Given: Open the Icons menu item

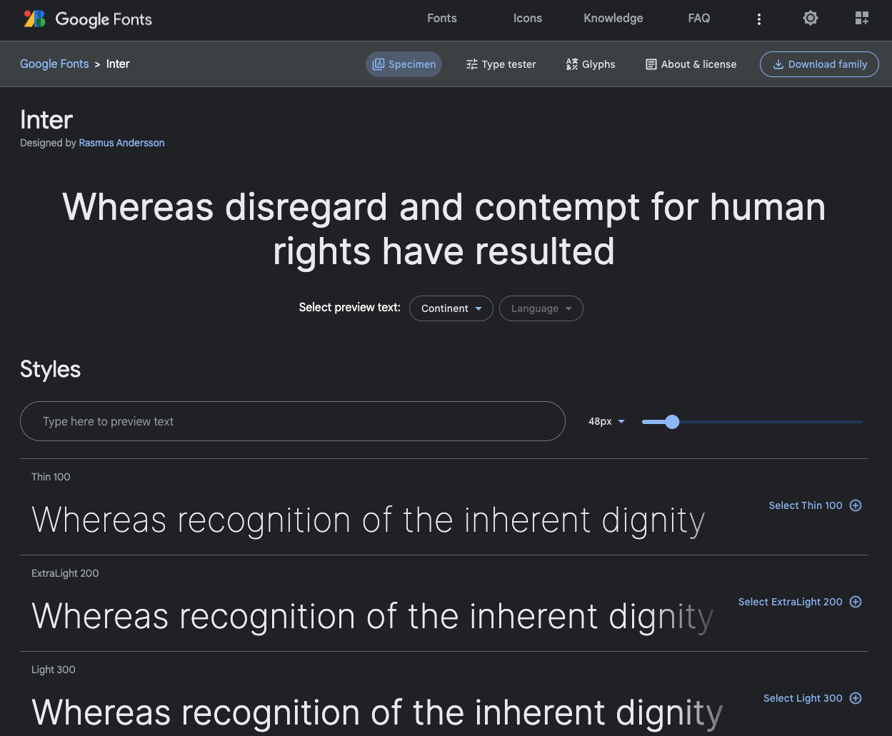Looking at the screenshot, I should pyautogui.click(x=528, y=19).
